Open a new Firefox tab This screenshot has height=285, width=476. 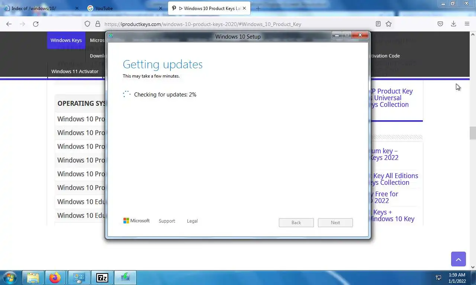click(x=258, y=8)
